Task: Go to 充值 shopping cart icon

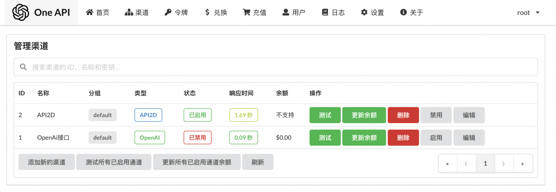Action: pos(247,13)
